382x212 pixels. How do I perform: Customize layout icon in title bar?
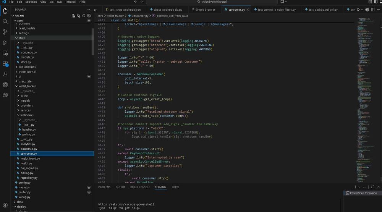point(370,2)
